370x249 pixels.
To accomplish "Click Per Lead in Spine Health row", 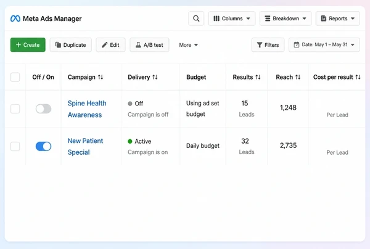I will click(x=337, y=115).
